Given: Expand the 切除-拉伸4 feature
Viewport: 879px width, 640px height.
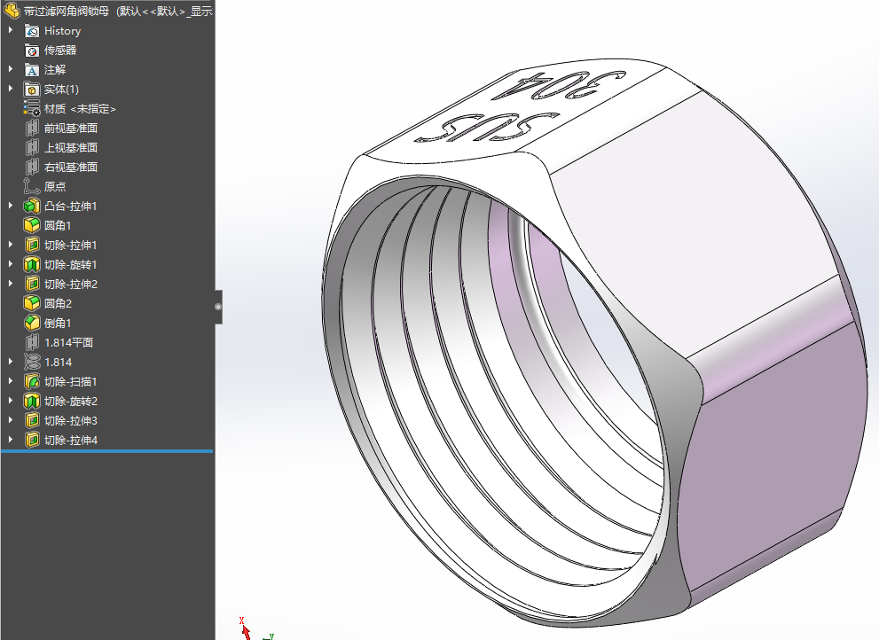Looking at the screenshot, I should [10, 440].
